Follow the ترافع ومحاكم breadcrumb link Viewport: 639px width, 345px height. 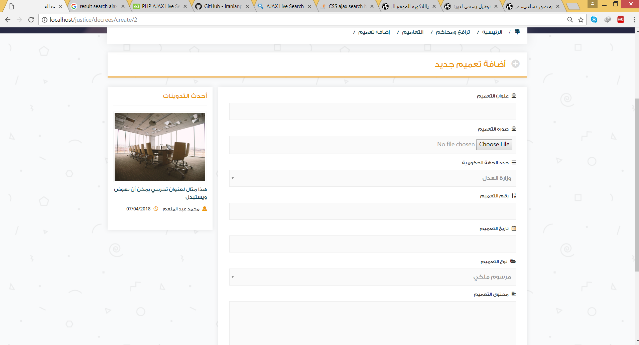click(x=453, y=32)
